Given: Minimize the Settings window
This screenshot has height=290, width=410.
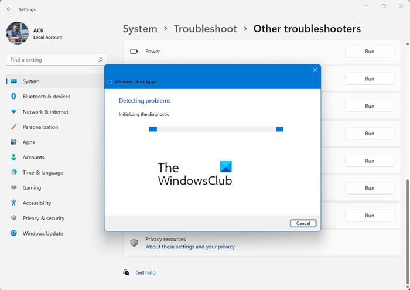Looking at the screenshot, I should tap(366, 6).
